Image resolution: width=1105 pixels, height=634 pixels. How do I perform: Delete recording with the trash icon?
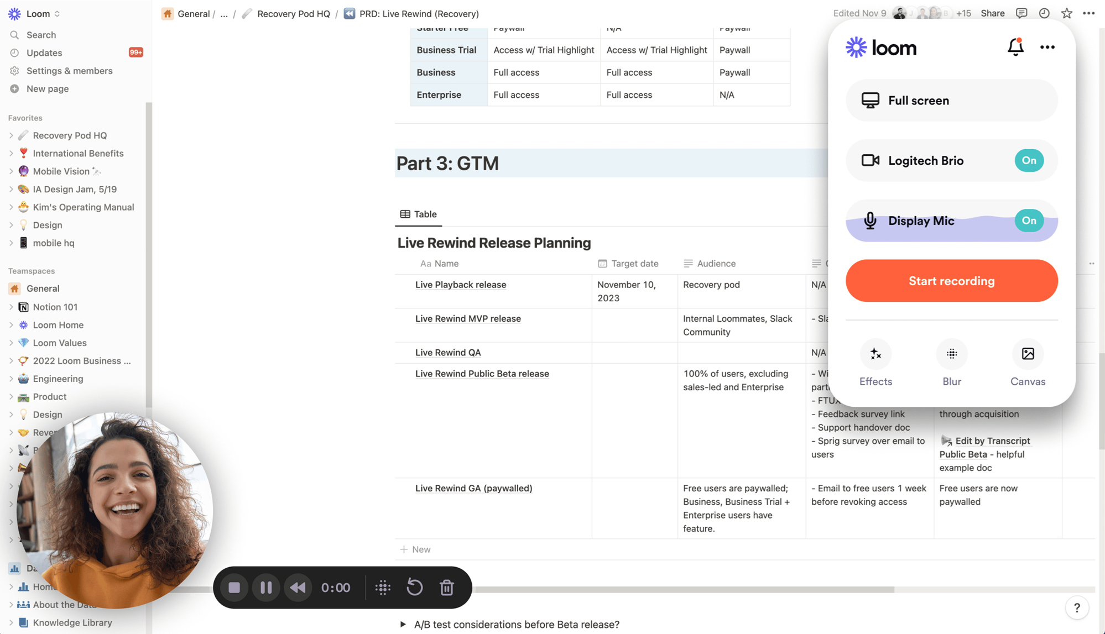(x=447, y=588)
